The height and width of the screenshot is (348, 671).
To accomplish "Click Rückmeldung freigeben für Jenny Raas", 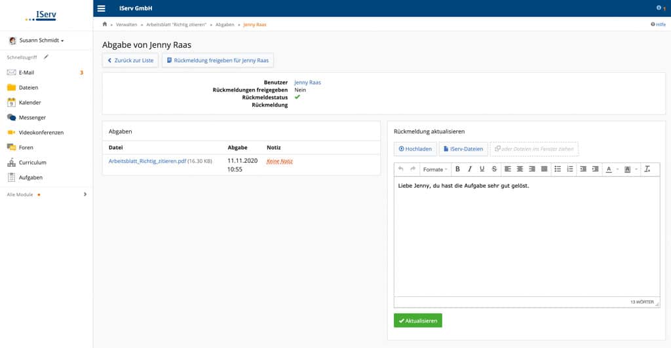I will click(218, 60).
